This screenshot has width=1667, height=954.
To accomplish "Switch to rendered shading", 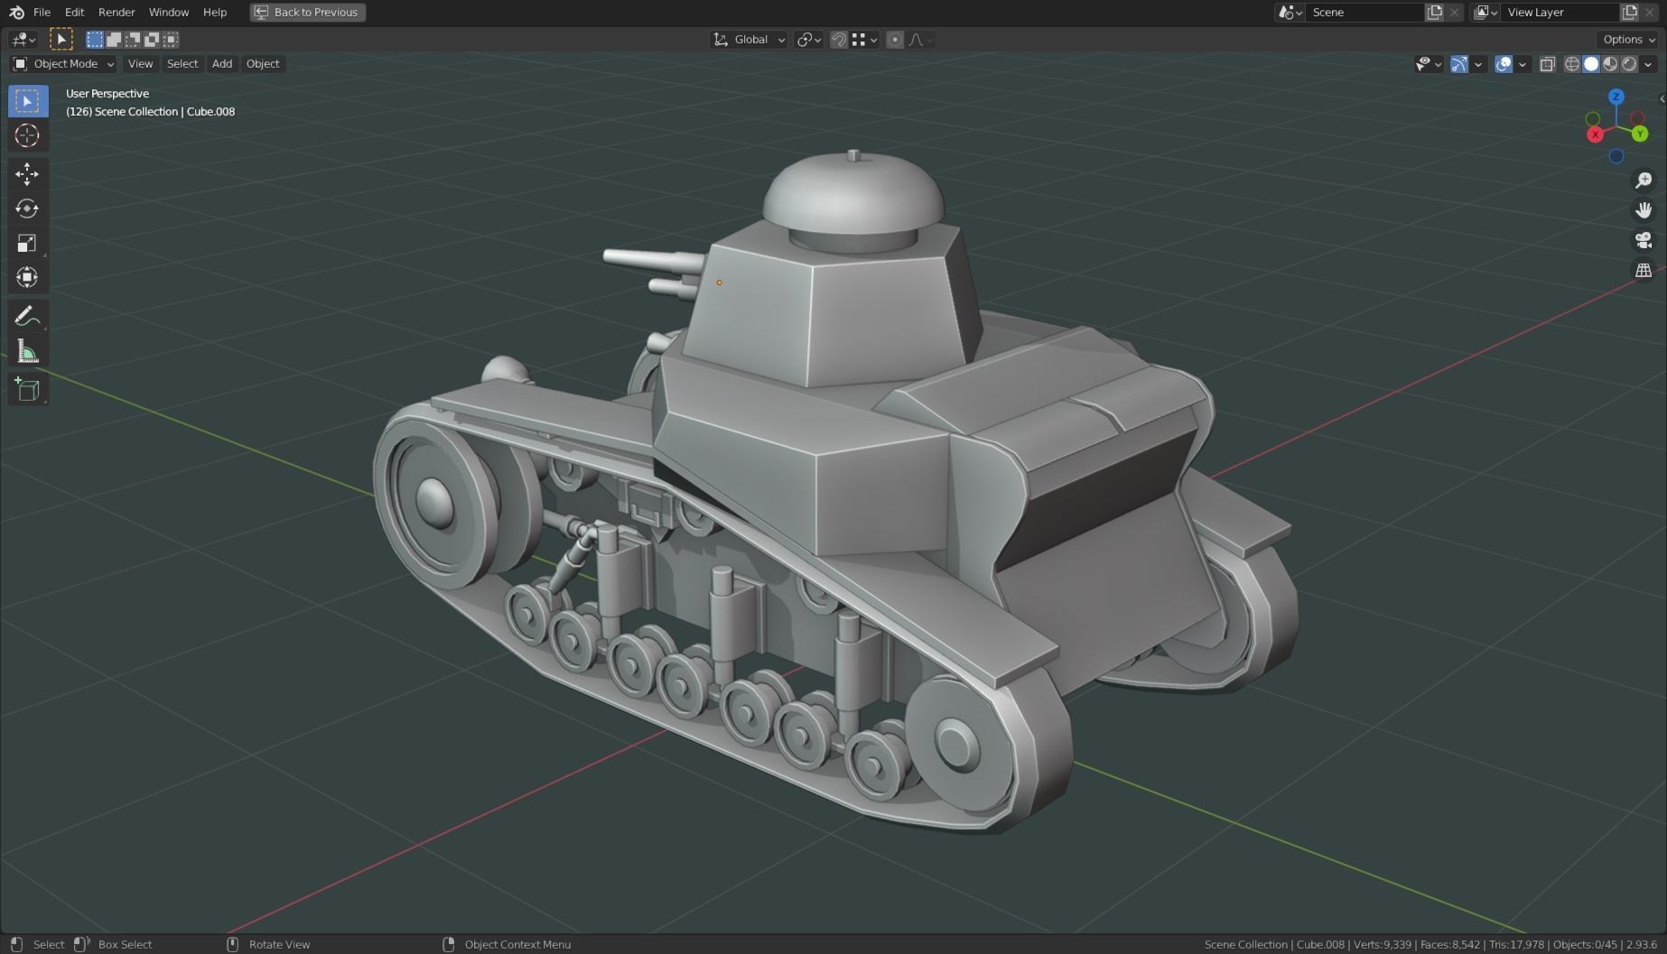I will [1629, 63].
